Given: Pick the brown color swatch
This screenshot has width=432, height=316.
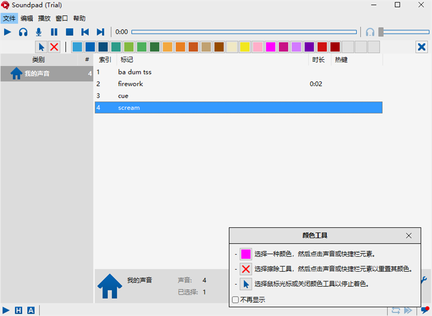Looking at the screenshot, I should tap(219, 47).
